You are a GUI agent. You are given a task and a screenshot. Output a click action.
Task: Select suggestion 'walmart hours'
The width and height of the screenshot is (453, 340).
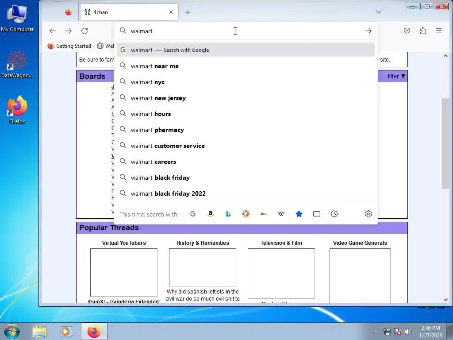point(246,114)
